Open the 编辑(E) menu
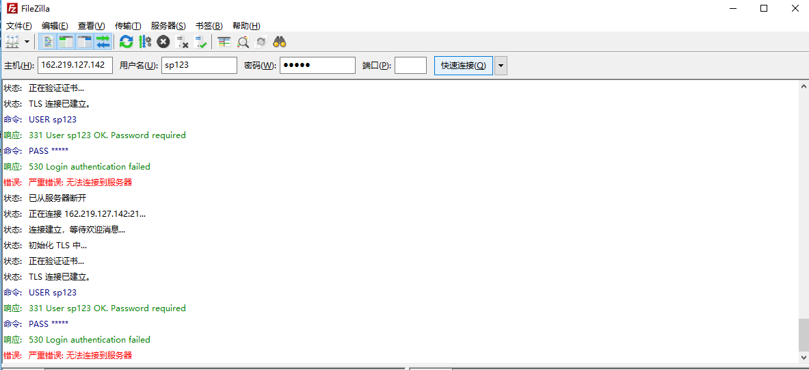The width and height of the screenshot is (809, 370). pyautogui.click(x=55, y=26)
